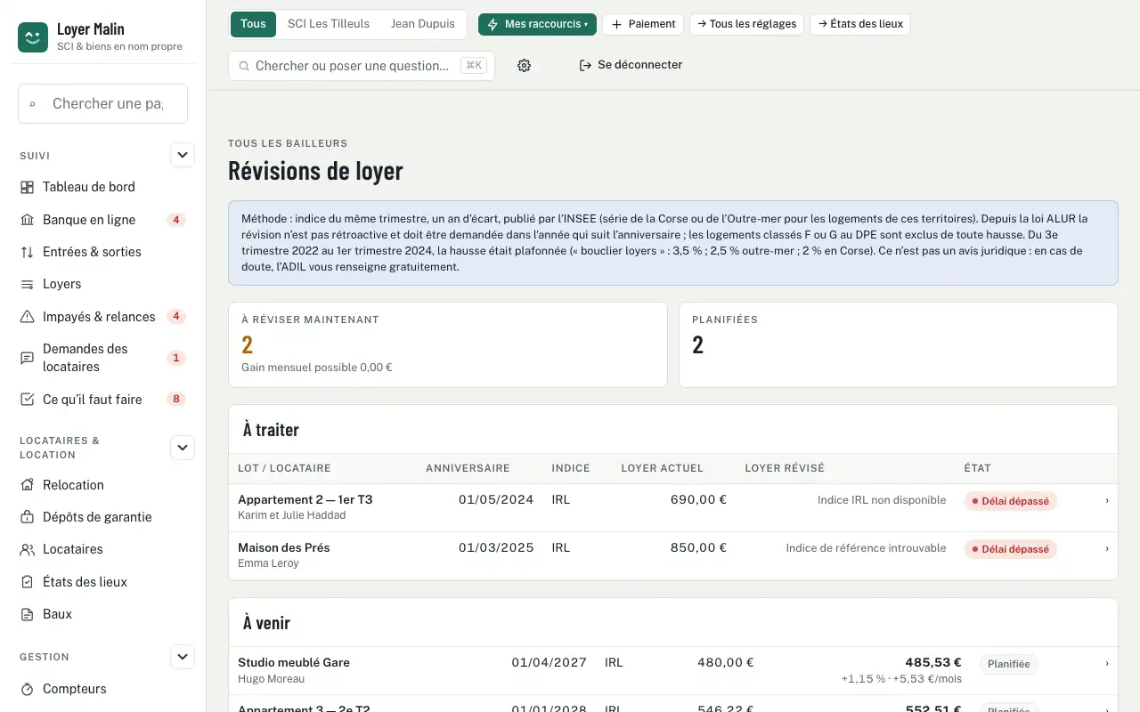Expand the Appartement 2 row chevron
Viewport: 1140px width, 712px height.
1107,500
